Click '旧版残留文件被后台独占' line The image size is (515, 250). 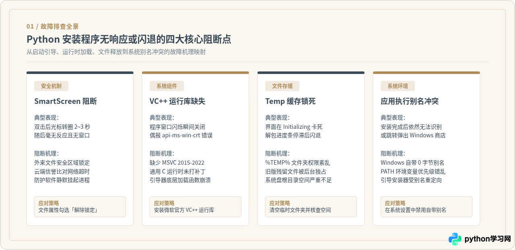click(296, 171)
